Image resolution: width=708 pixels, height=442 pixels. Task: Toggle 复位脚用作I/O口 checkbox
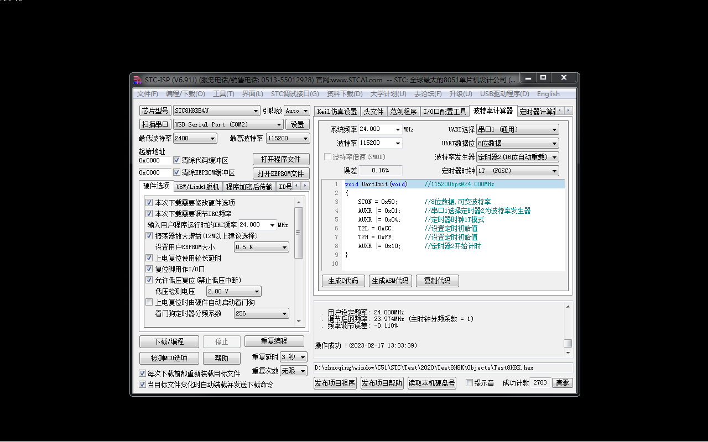pos(149,269)
